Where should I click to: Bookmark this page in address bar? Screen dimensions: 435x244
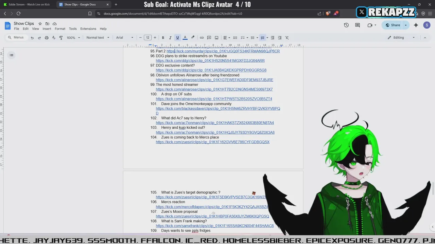(x=90, y=14)
